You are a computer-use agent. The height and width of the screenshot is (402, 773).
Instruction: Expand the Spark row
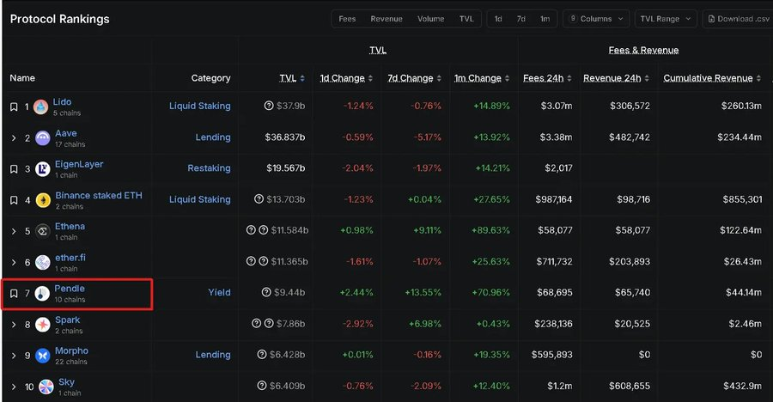point(14,325)
